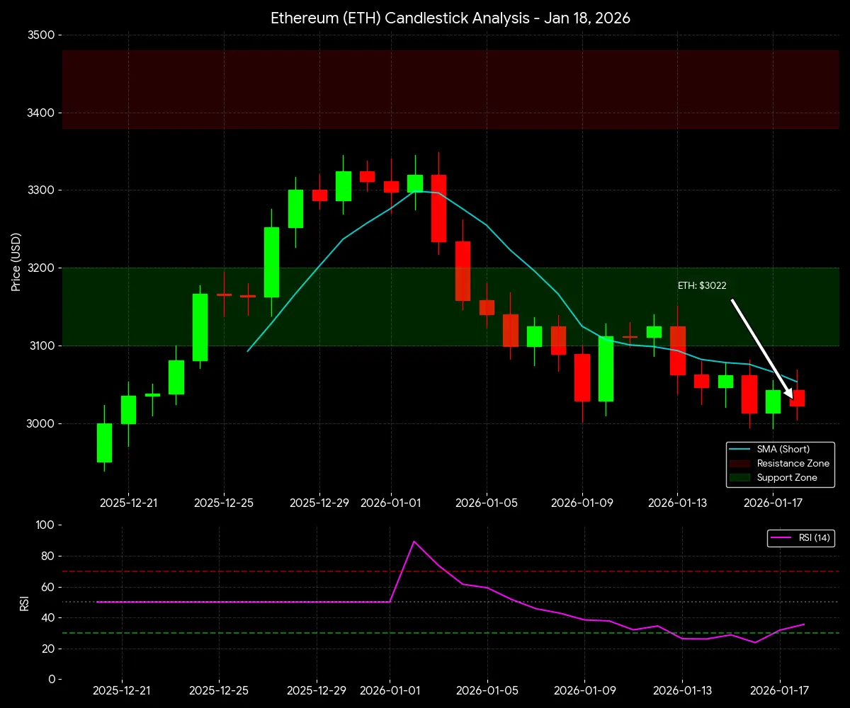The width and height of the screenshot is (850, 708).
Task: Click the RSI 20 tick label
Action: click(x=47, y=649)
